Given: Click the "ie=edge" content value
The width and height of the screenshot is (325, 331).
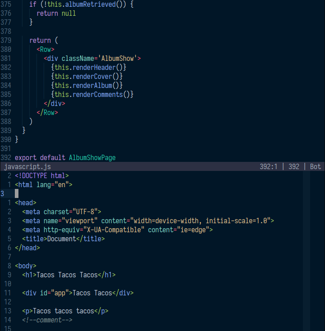Looking at the screenshot, I should click(x=193, y=230).
